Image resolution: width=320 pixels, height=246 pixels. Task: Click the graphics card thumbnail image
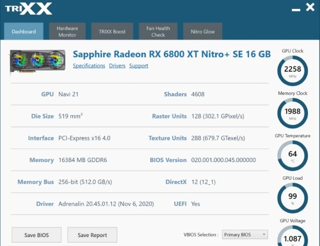(x=38, y=61)
